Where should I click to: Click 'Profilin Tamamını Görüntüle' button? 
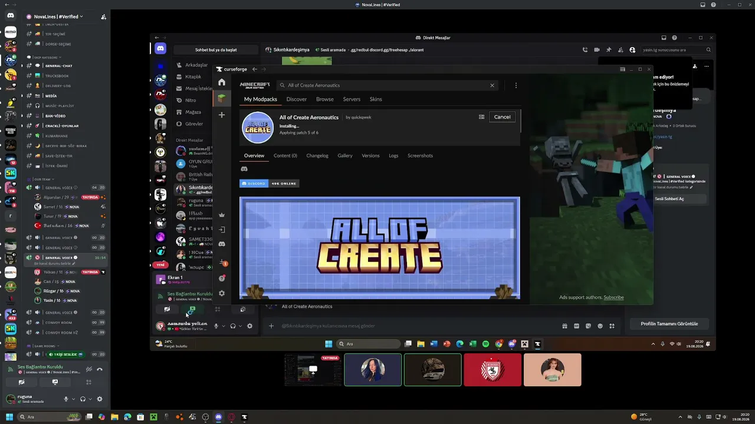pos(669,324)
